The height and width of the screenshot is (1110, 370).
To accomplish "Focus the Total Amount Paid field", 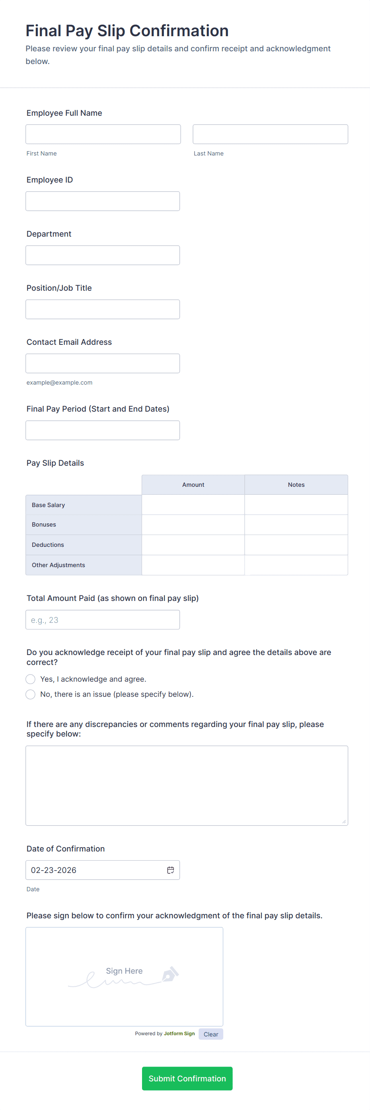I will click(x=103, y=620).
